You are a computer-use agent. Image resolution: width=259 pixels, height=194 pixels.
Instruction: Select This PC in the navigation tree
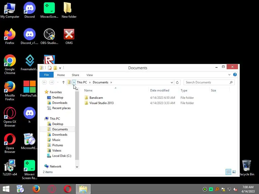tap(55, 119)
